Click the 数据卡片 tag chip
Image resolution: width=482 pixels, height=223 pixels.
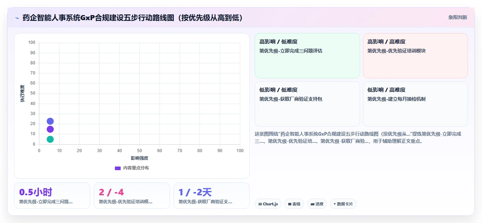click(x=343, y=204)
